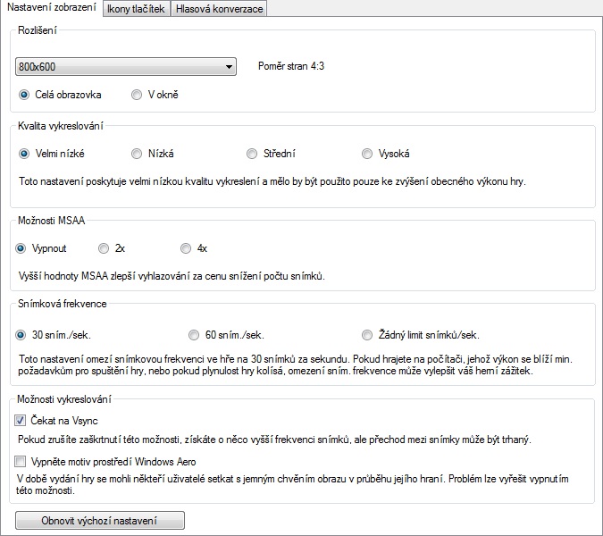Click Obnovit výchozí nastavení button
The width and height of the screenshot is (603, 536).
click(x=100, y=521)
